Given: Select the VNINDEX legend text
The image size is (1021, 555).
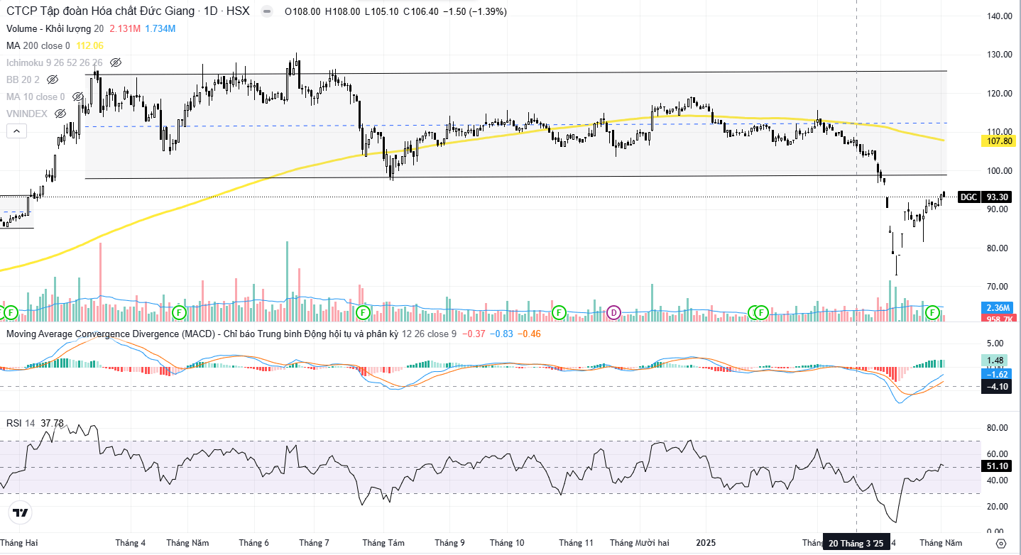Looking at the screenshot, I should (28, 114).
